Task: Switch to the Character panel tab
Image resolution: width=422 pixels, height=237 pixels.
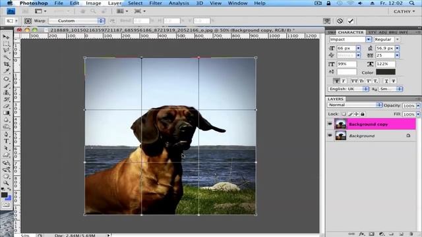Action: click(350, 32)
